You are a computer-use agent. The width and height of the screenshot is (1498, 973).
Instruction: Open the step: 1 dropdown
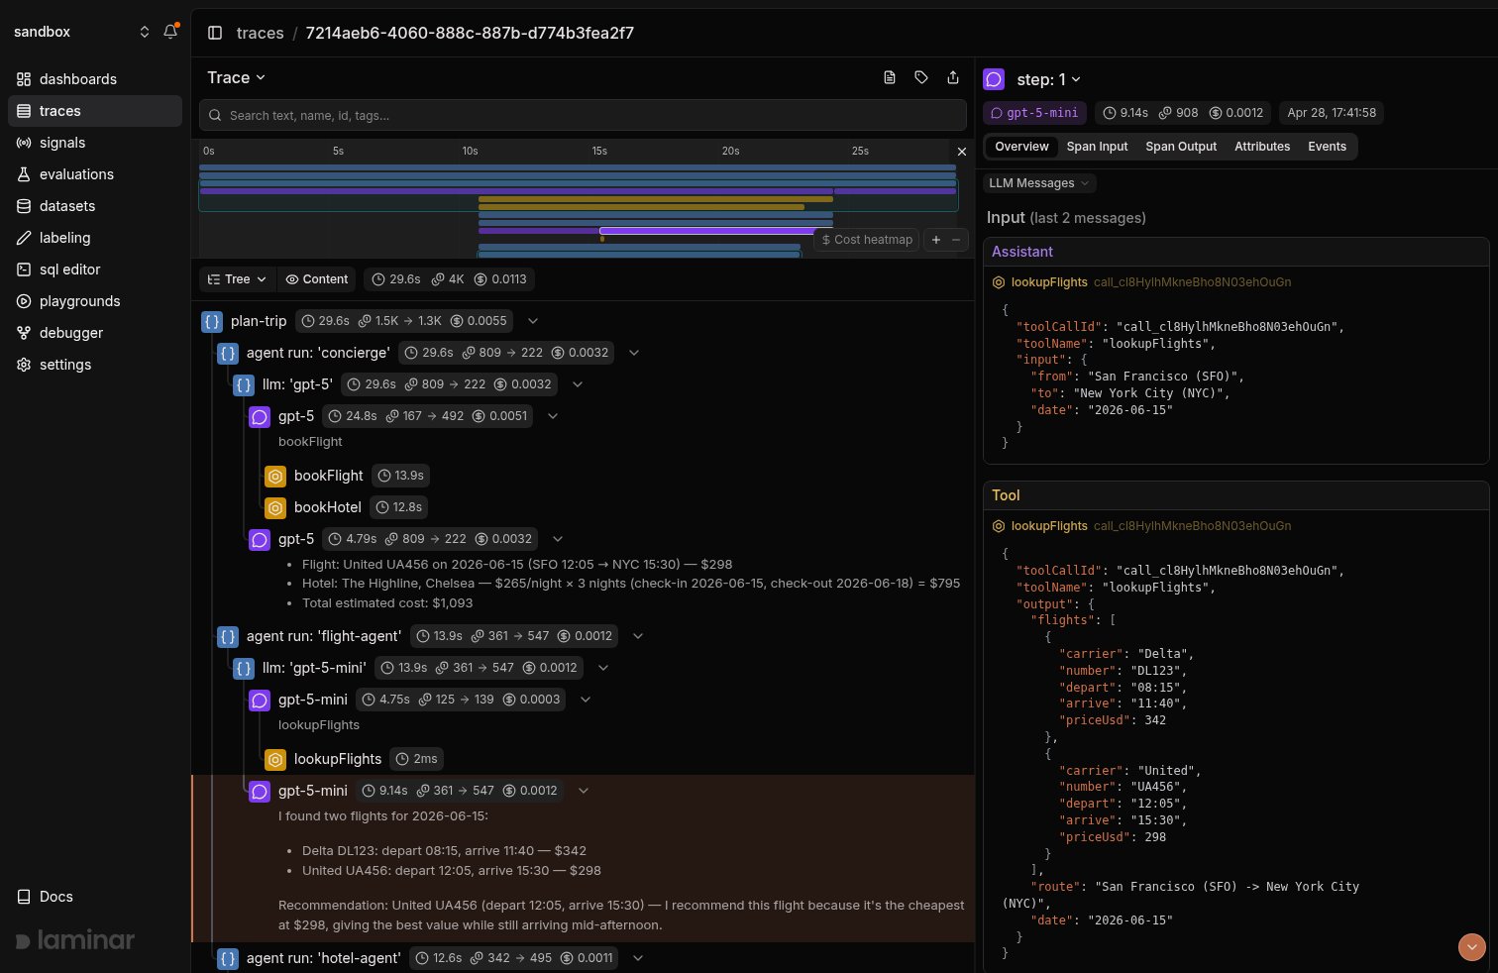pyautogui.click(x=1048, y=79)
